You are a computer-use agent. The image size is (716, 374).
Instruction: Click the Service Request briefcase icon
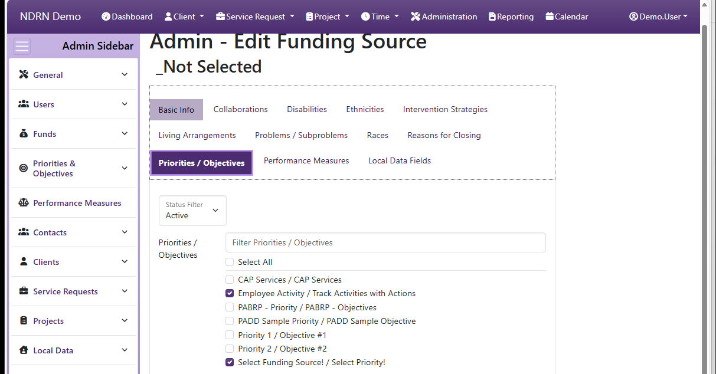coord(220,17)
